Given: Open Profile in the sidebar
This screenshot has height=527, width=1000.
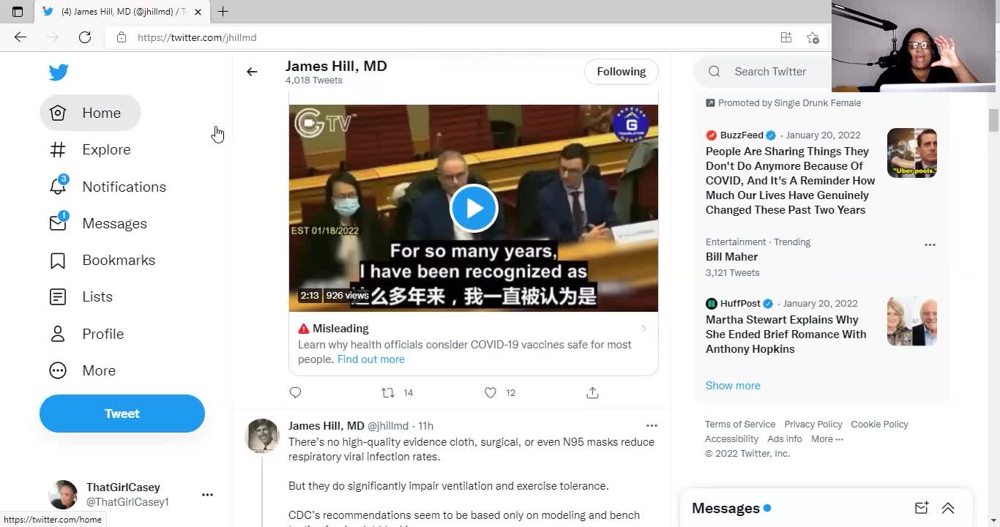Looking at the screenshot, I should 86,334.
